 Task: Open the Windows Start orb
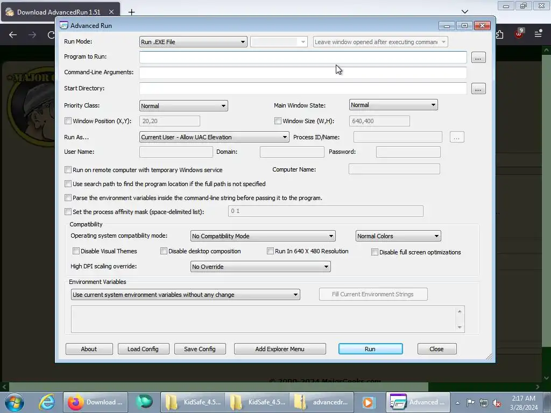click(x=15, y=402)
